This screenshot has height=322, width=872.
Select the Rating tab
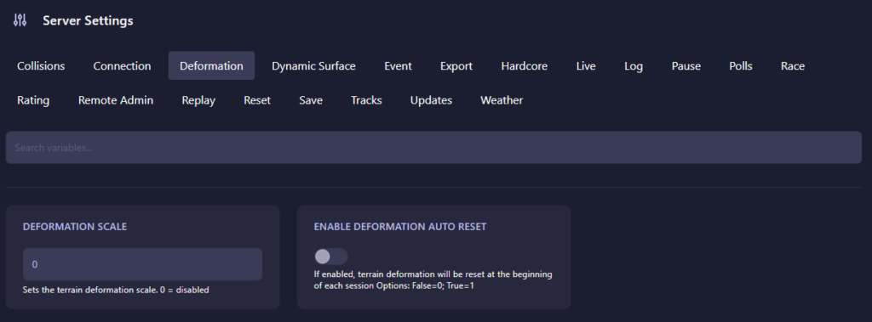33,100
